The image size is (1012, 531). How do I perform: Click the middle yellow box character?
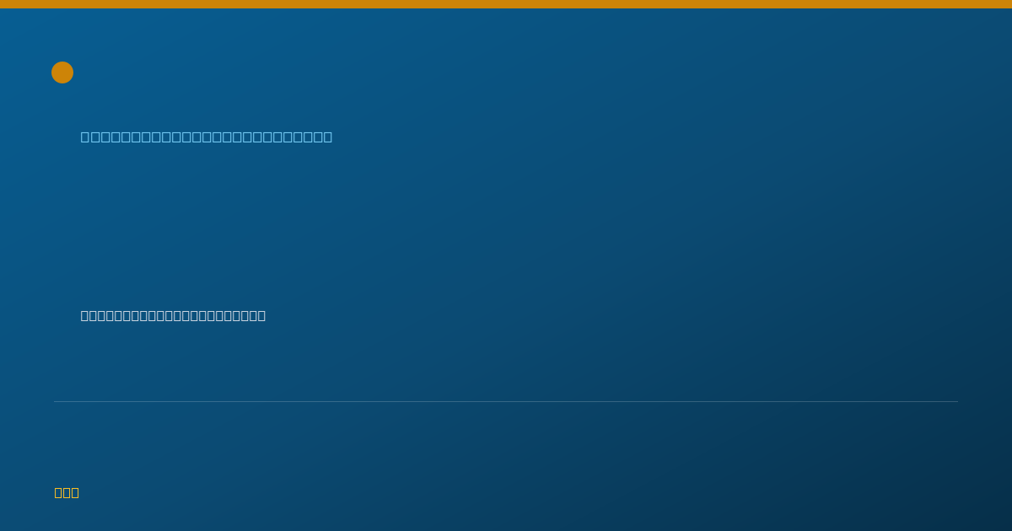[x=67, y=492]
